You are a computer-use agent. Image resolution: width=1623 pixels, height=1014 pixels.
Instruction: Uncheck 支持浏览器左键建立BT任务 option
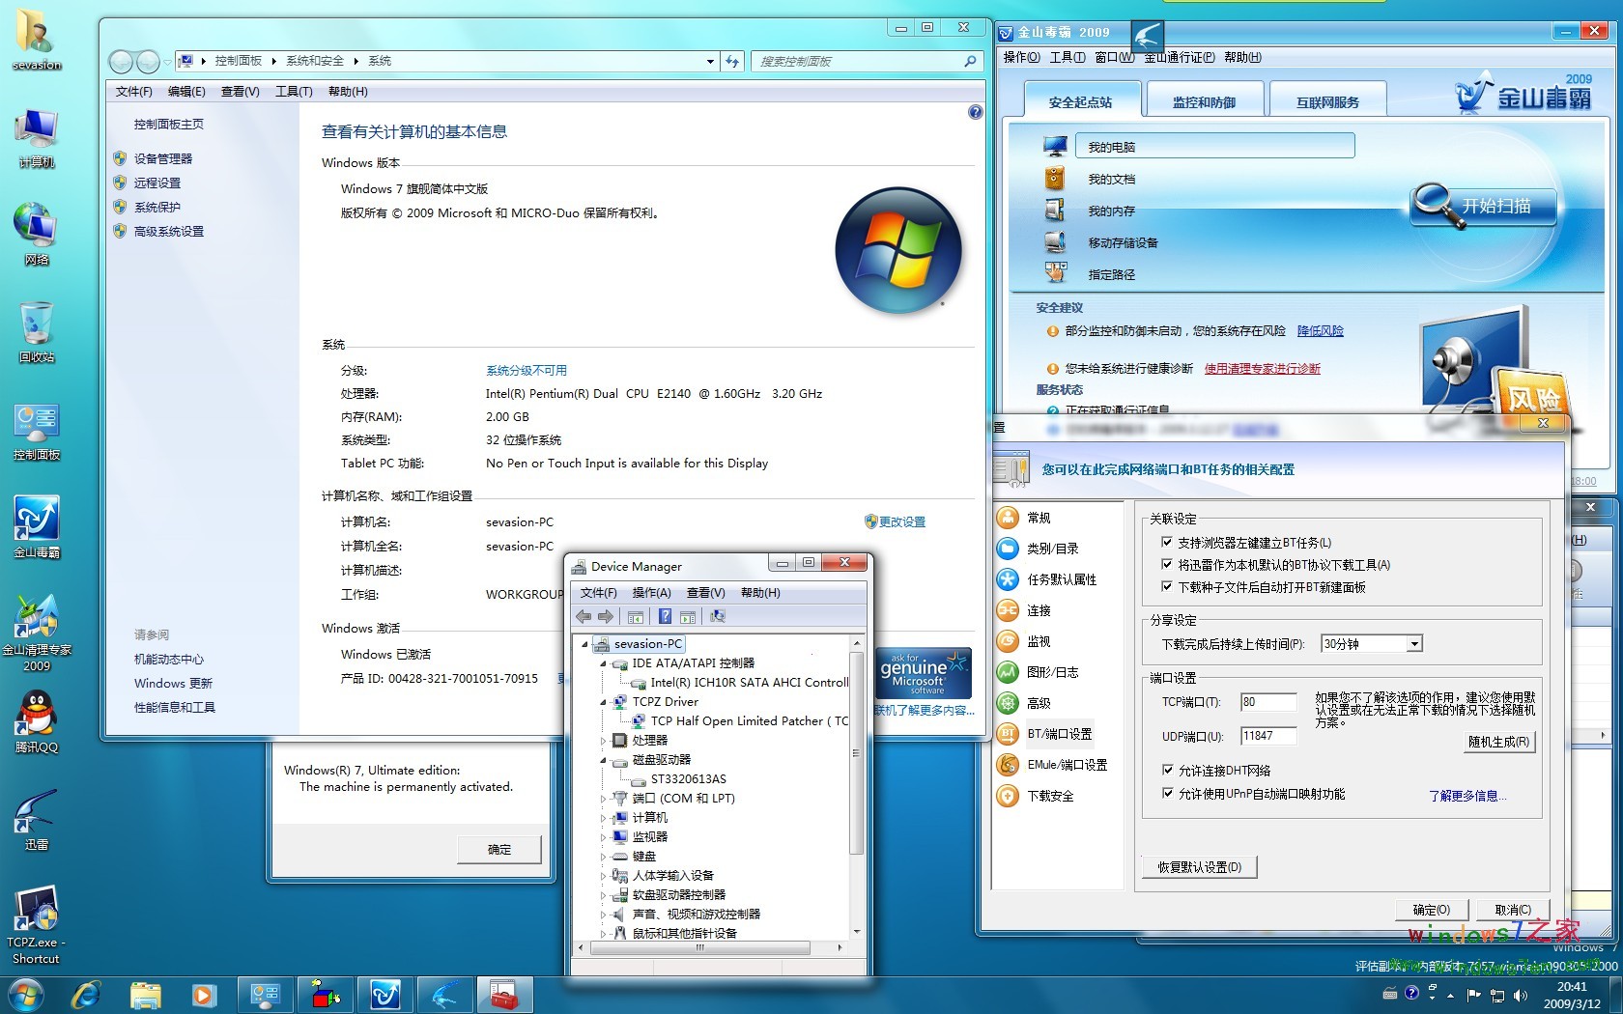coord(1167,543)
